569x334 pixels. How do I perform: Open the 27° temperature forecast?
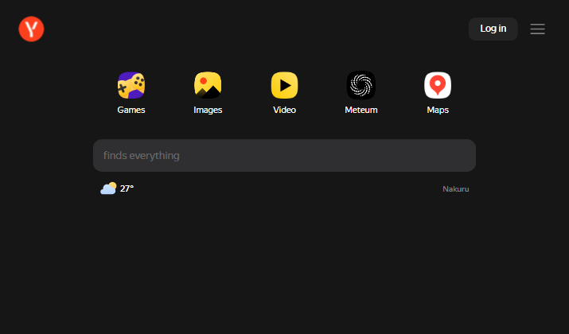[x=127, y=188]
